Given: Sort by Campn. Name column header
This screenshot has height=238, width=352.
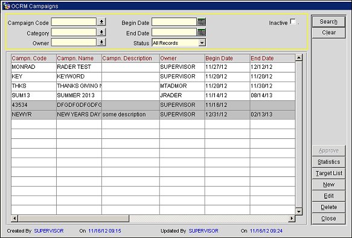Looking at the screenshot, I should point(79,59).
